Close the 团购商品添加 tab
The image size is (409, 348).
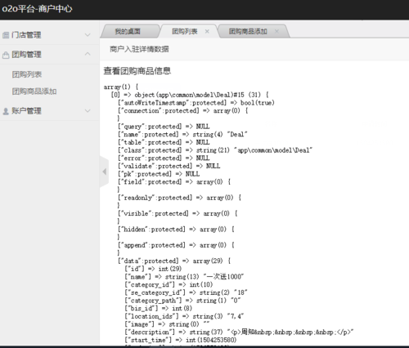[276, 32]
